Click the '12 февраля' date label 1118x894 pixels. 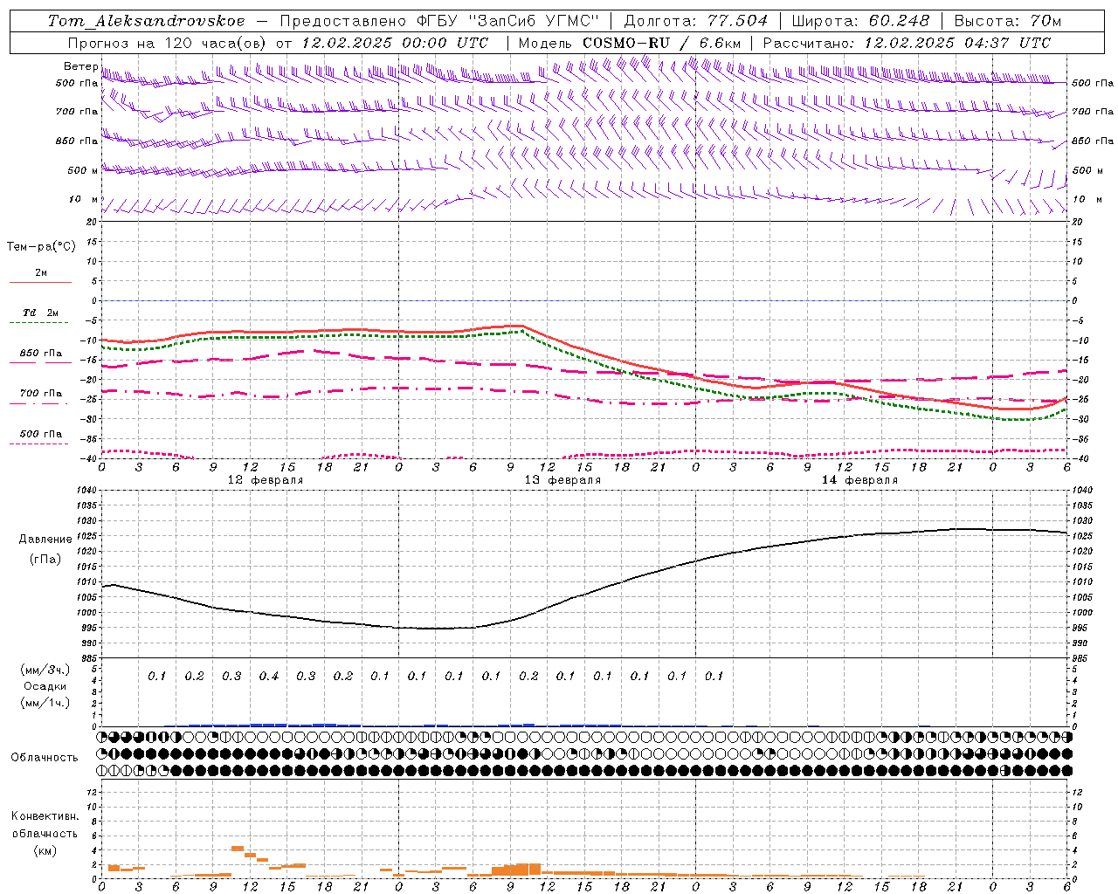tap(266, 480)
